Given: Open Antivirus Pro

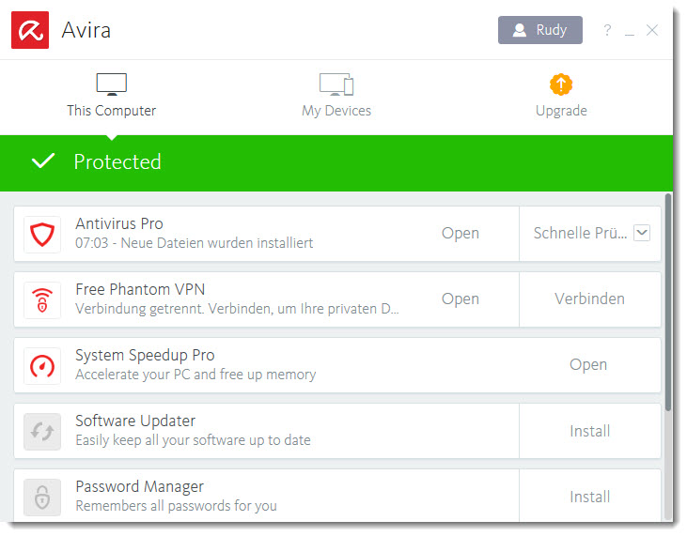Looking at the screenshot, I should 461,233.
